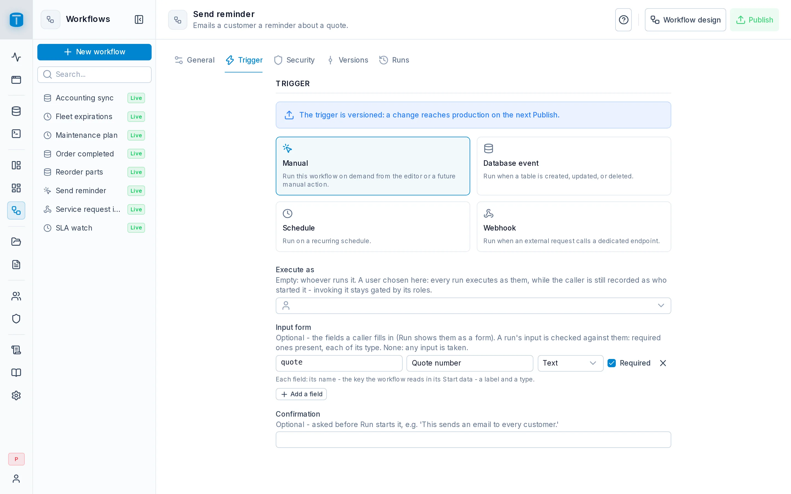Open the settings gear icon in sidebar

tap(16, 395)
